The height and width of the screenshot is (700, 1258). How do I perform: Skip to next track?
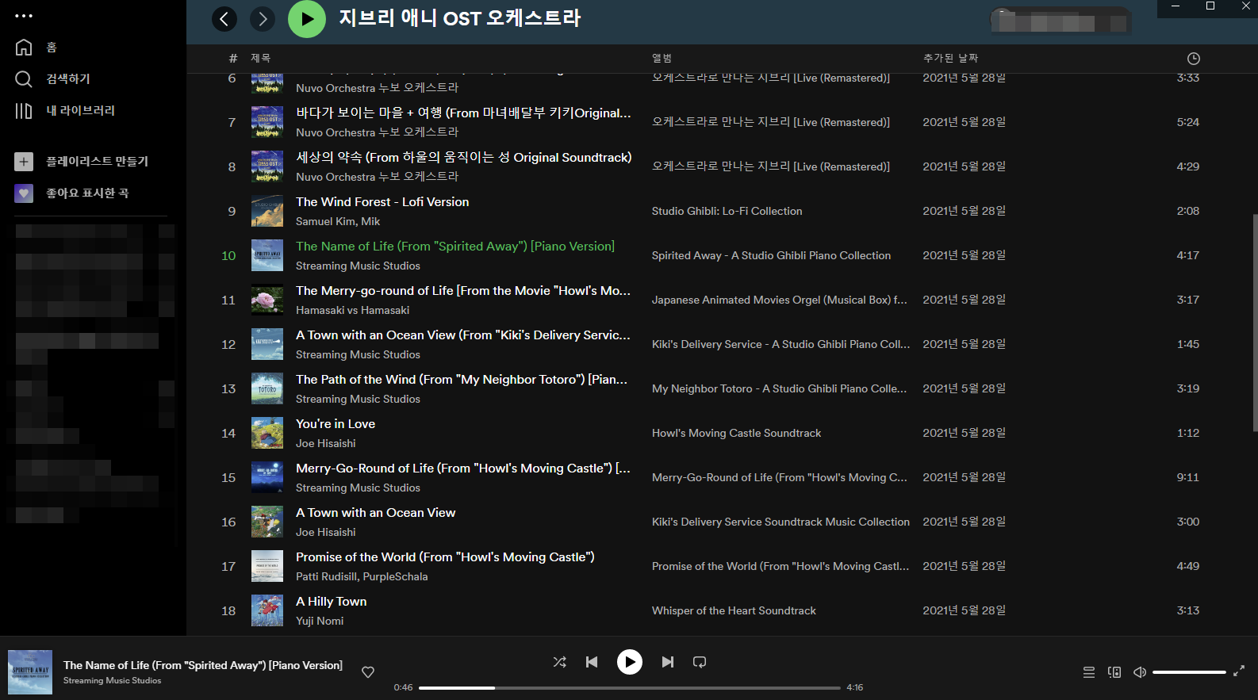point(668,662)
